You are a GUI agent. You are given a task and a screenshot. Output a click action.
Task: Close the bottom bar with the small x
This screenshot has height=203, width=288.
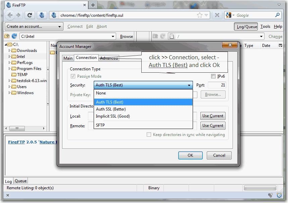[x=8, y=195]
